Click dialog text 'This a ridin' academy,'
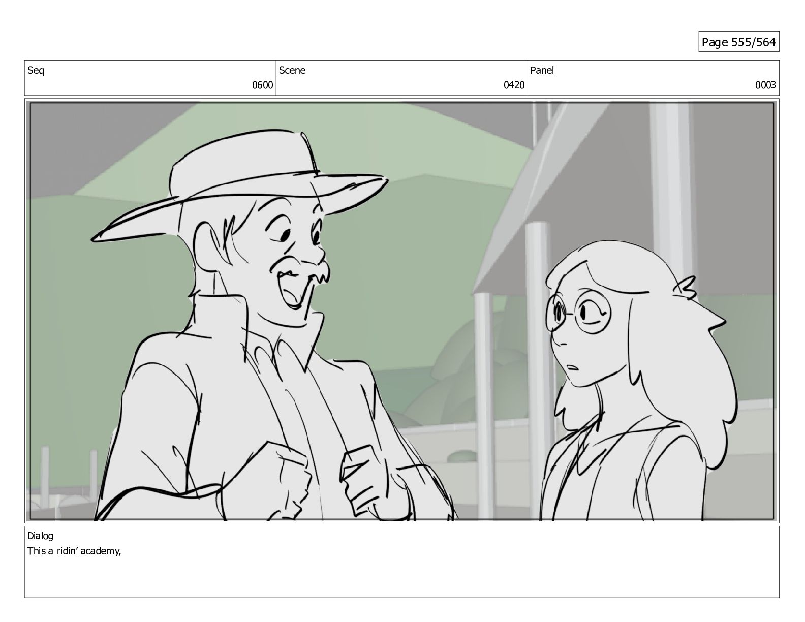Screen dimensions: 805x622 click(x=74, y=551)
